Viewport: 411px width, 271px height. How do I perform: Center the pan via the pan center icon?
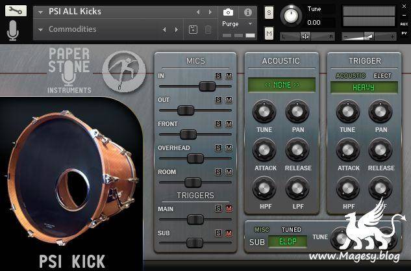point(305,36)
